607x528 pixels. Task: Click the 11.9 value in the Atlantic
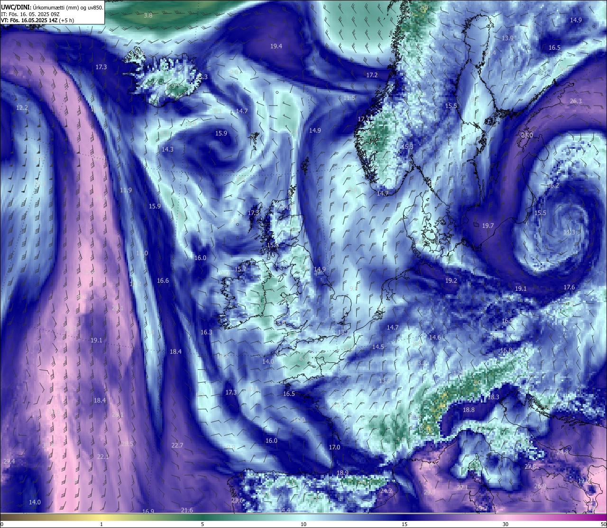(x=126, y=190)
